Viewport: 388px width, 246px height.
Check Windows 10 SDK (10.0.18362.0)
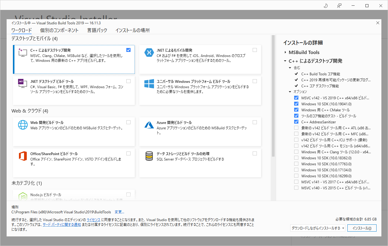[x=296, y=158]
